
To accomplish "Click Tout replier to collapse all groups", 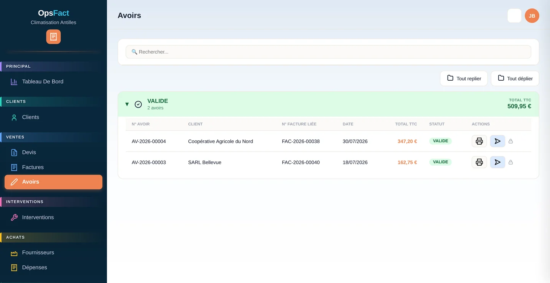I will click(x=464, y=78).
